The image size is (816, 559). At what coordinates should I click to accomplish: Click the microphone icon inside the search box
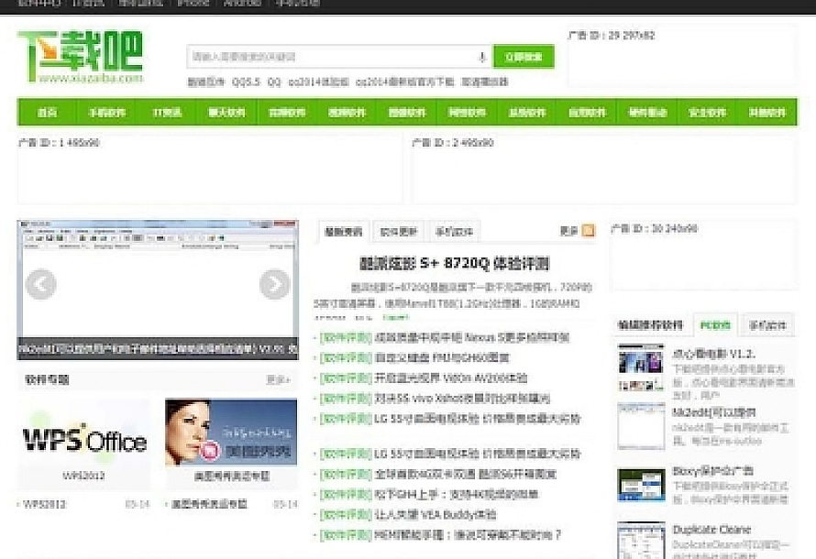480,56
